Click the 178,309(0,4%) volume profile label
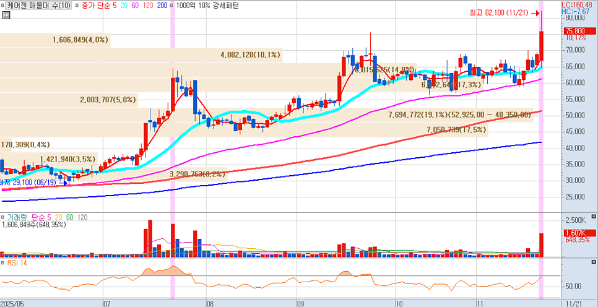The width and height of the screenshot is (598, 307). pyautogui.click(x=25, y=145)
